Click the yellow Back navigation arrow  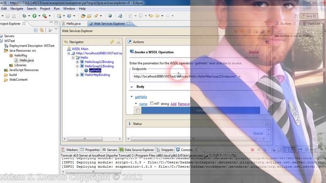point(158,16)
